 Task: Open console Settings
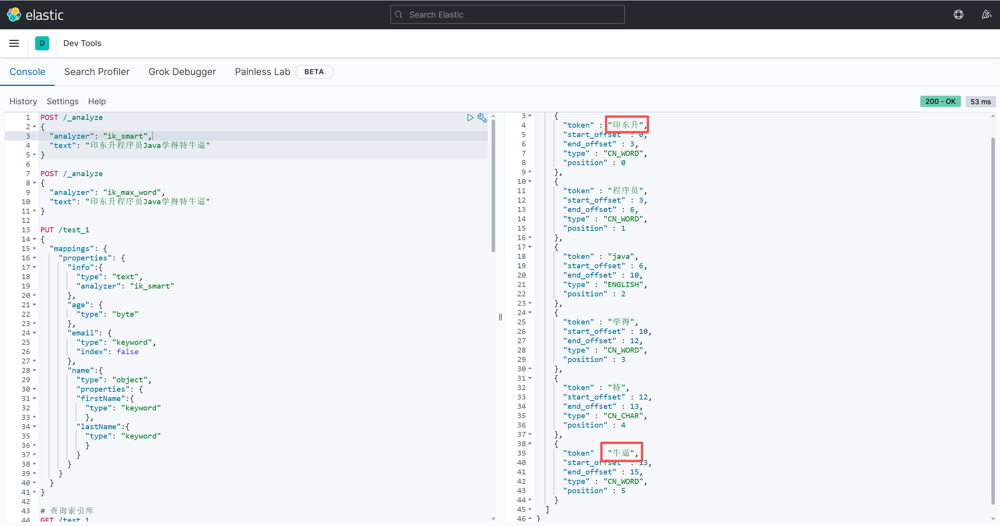[x=63, y=102]
